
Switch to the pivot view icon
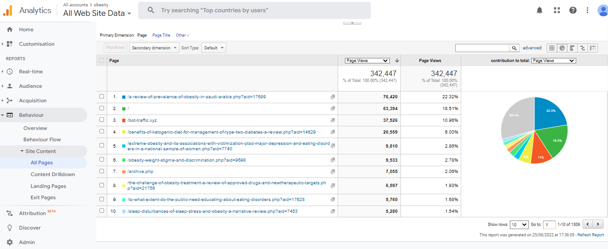pyautogui.click(x=593, y=48)
